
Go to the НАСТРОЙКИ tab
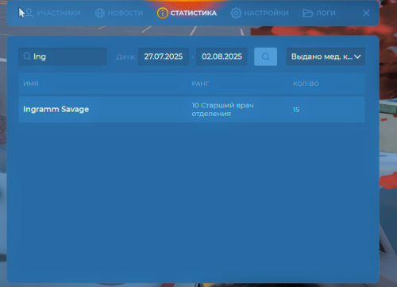[266, 13]
